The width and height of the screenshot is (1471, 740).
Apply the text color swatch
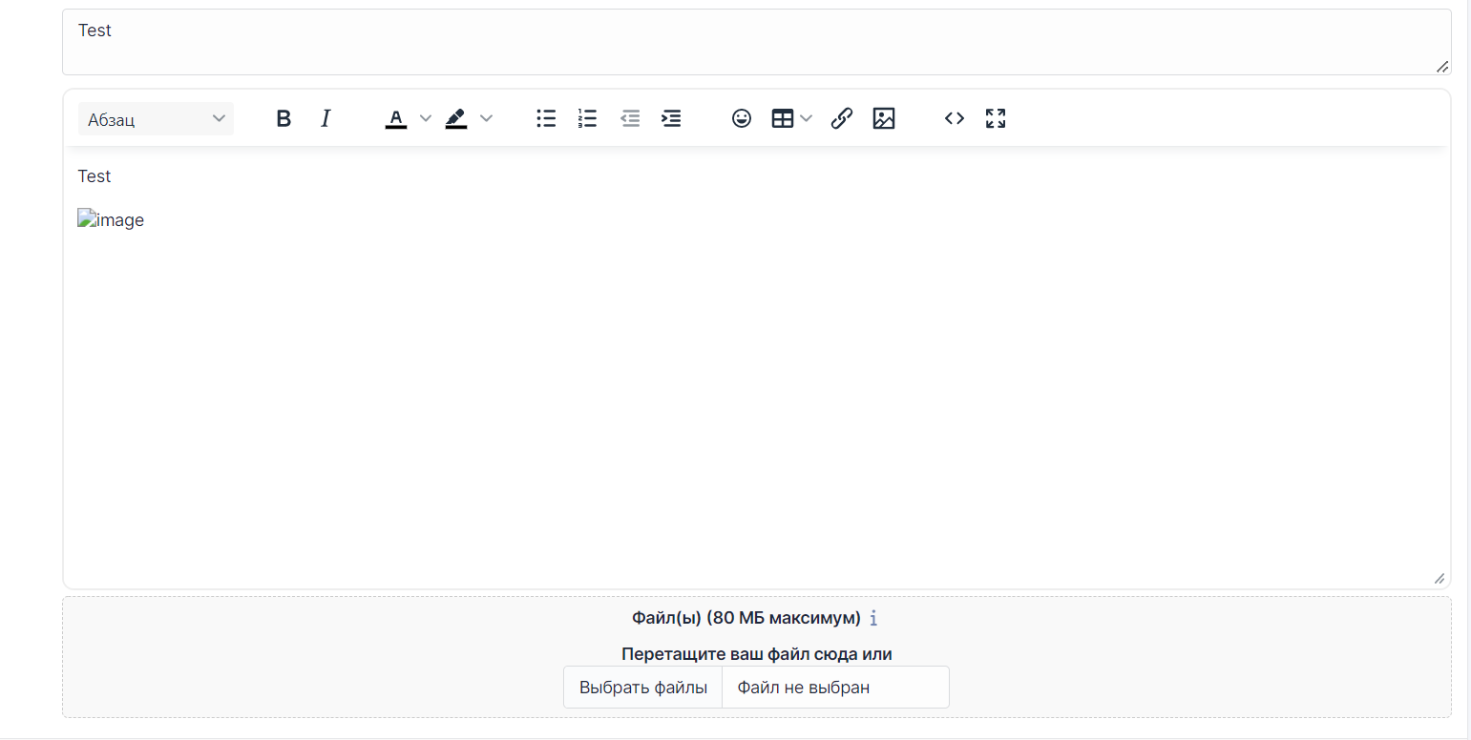point(395,118)
